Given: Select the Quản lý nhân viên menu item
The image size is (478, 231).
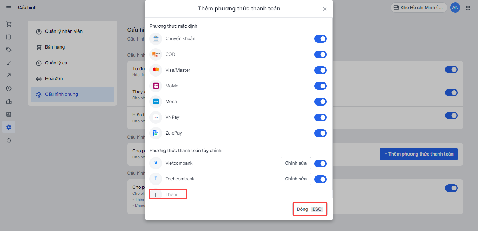Looking at the screenshot, I should 64,31.
